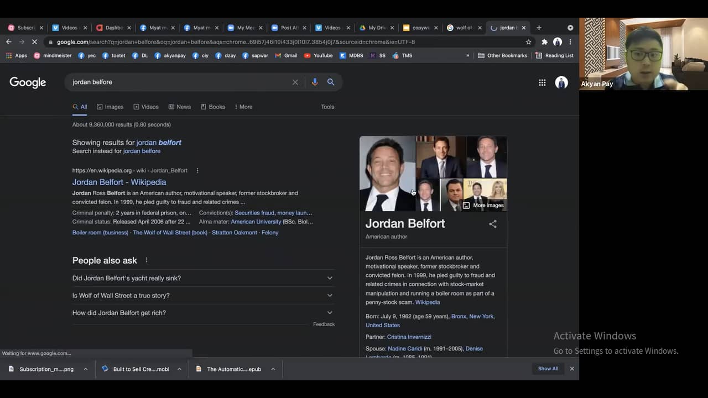Open the Google apps grid
Image resolution: width=708 pixels, height=398 pixels.
(x=542, y=82)
